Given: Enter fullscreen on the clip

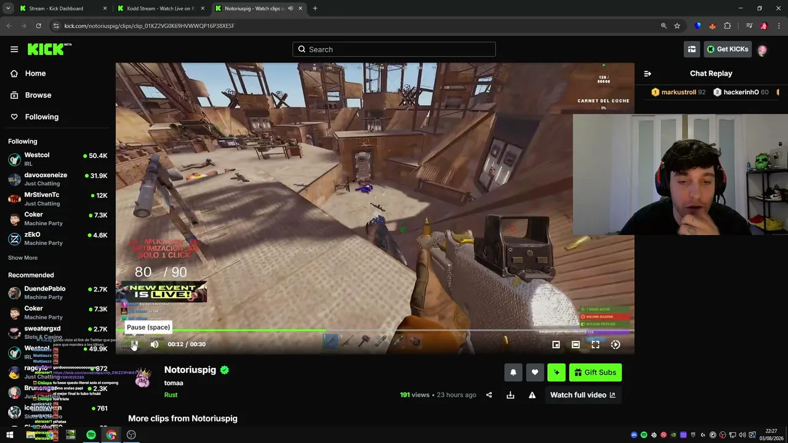Looking at the screenshot, I should (595, 345).
